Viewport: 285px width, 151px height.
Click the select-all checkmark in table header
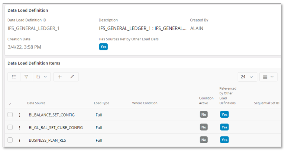click(x=10, y=103)
